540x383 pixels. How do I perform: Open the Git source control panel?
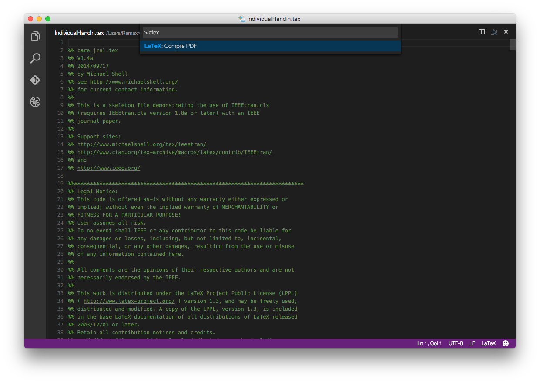35,80
